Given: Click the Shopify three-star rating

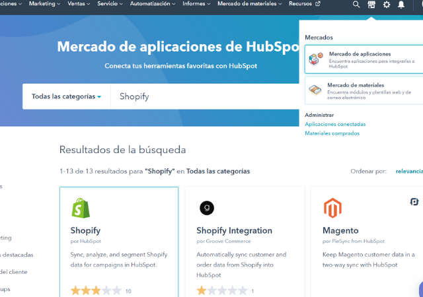Looking at the screenshot, I should pyautogui.click(x=96, y=291).
